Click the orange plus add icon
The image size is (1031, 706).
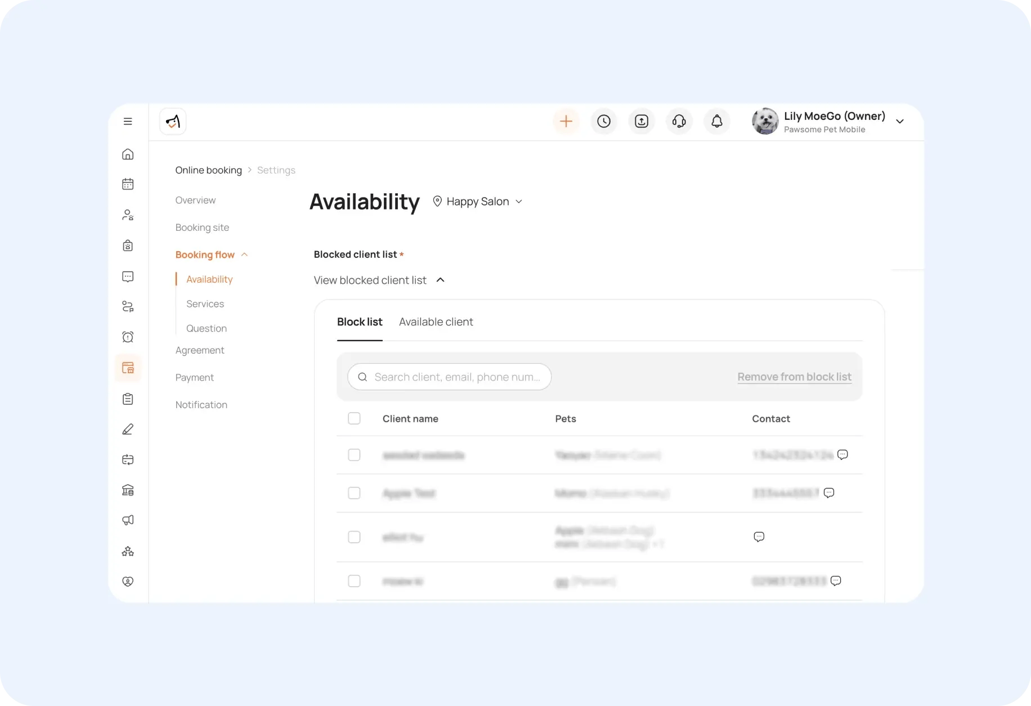[x=566, y=122]
